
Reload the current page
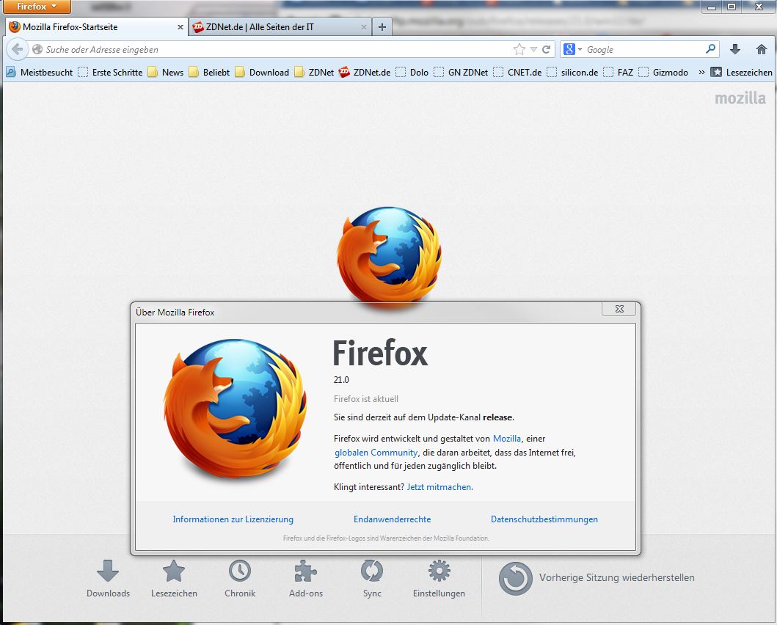[546, 50]
